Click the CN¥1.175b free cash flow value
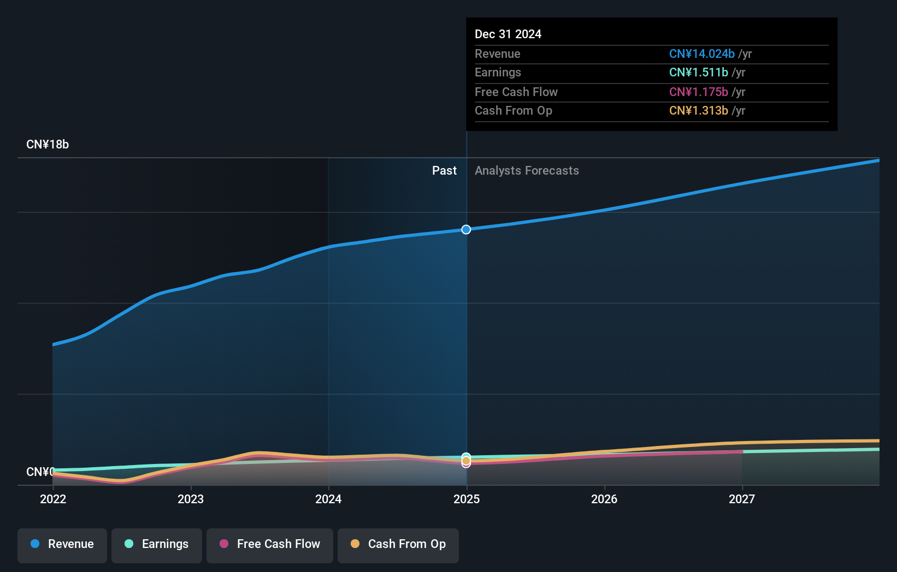The height and width of the screenshot is (572, 897). point(699,92)
